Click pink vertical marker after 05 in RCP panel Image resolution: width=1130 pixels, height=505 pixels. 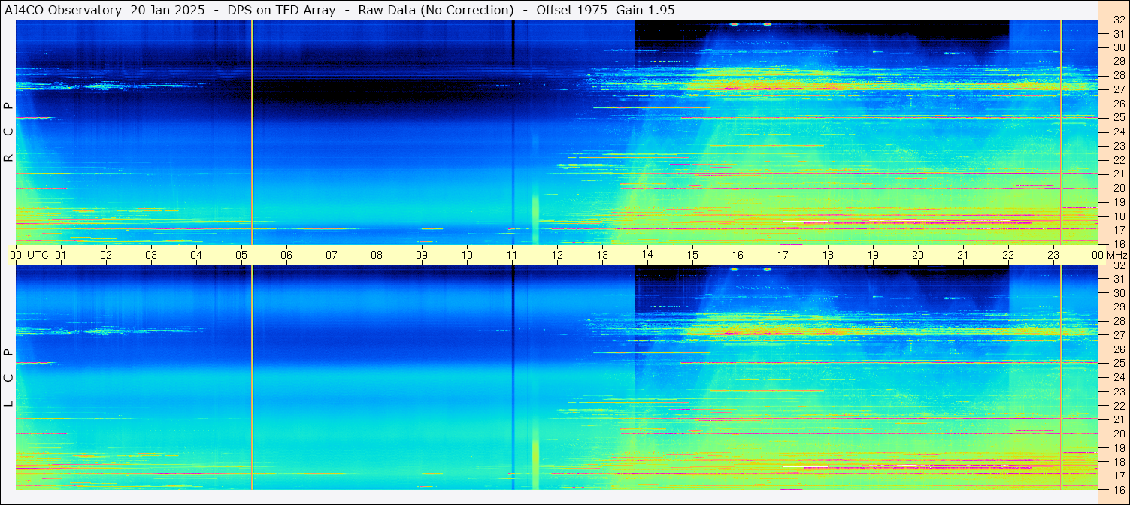click(251, 132)
